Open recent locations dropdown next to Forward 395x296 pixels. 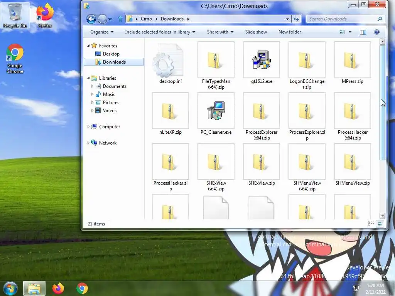110,19
